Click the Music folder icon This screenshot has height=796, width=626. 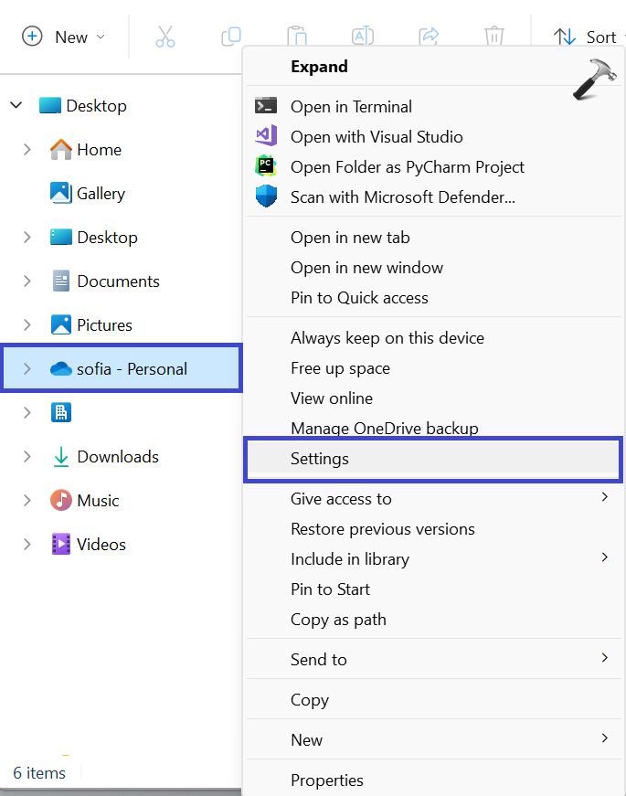coord(60,501)
